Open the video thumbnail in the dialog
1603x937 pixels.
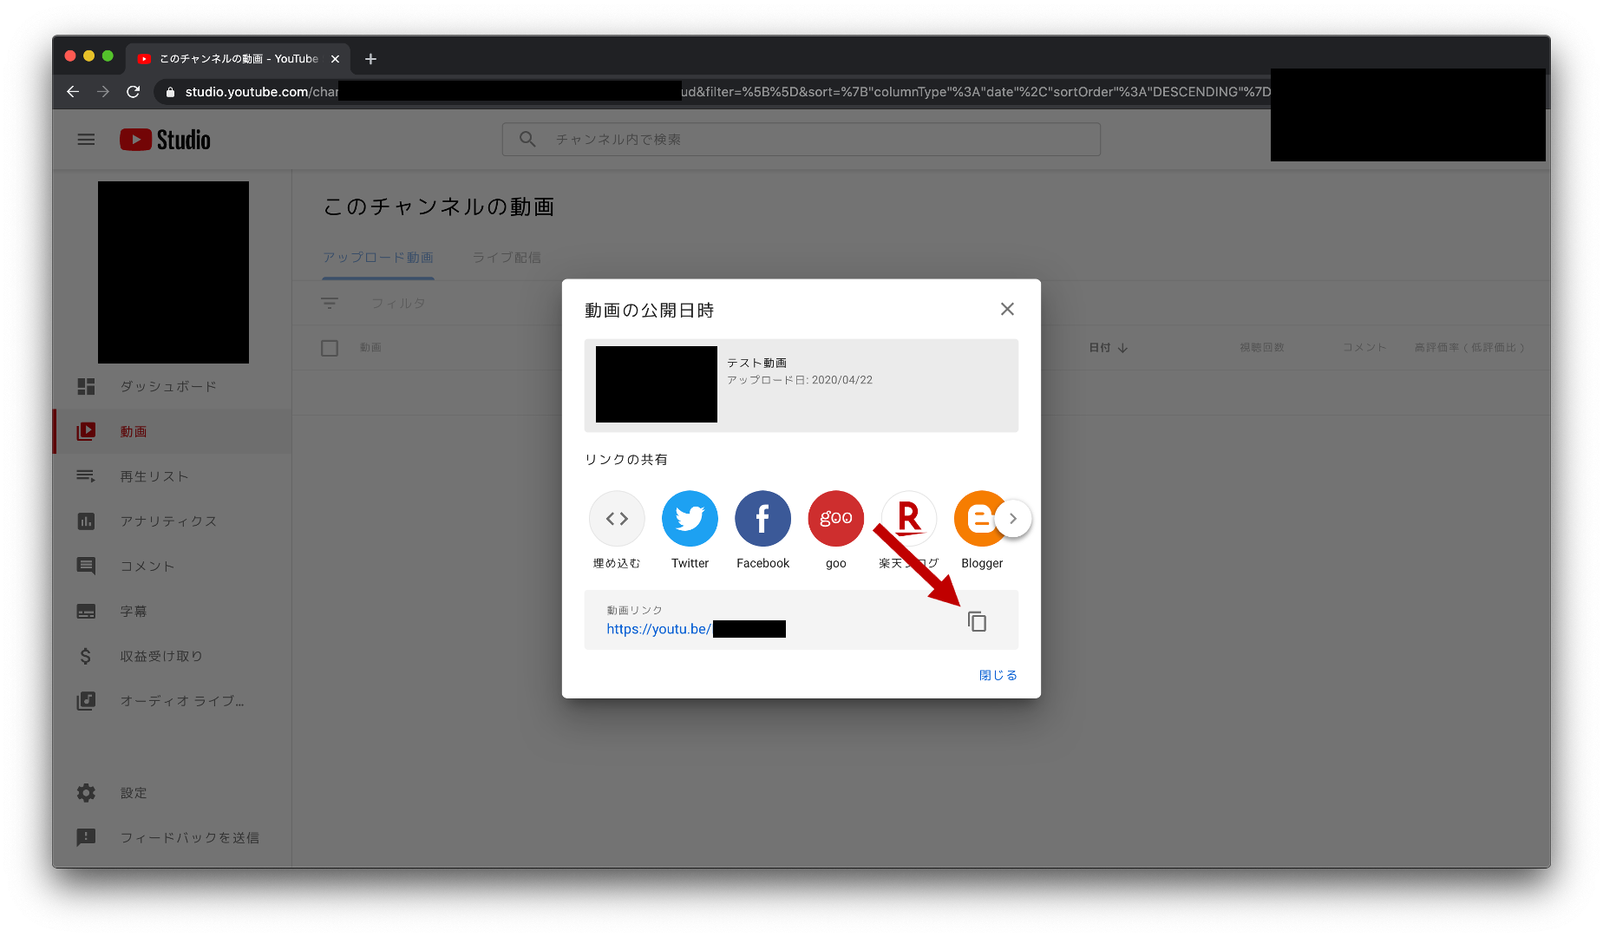[x=657, y=384]
